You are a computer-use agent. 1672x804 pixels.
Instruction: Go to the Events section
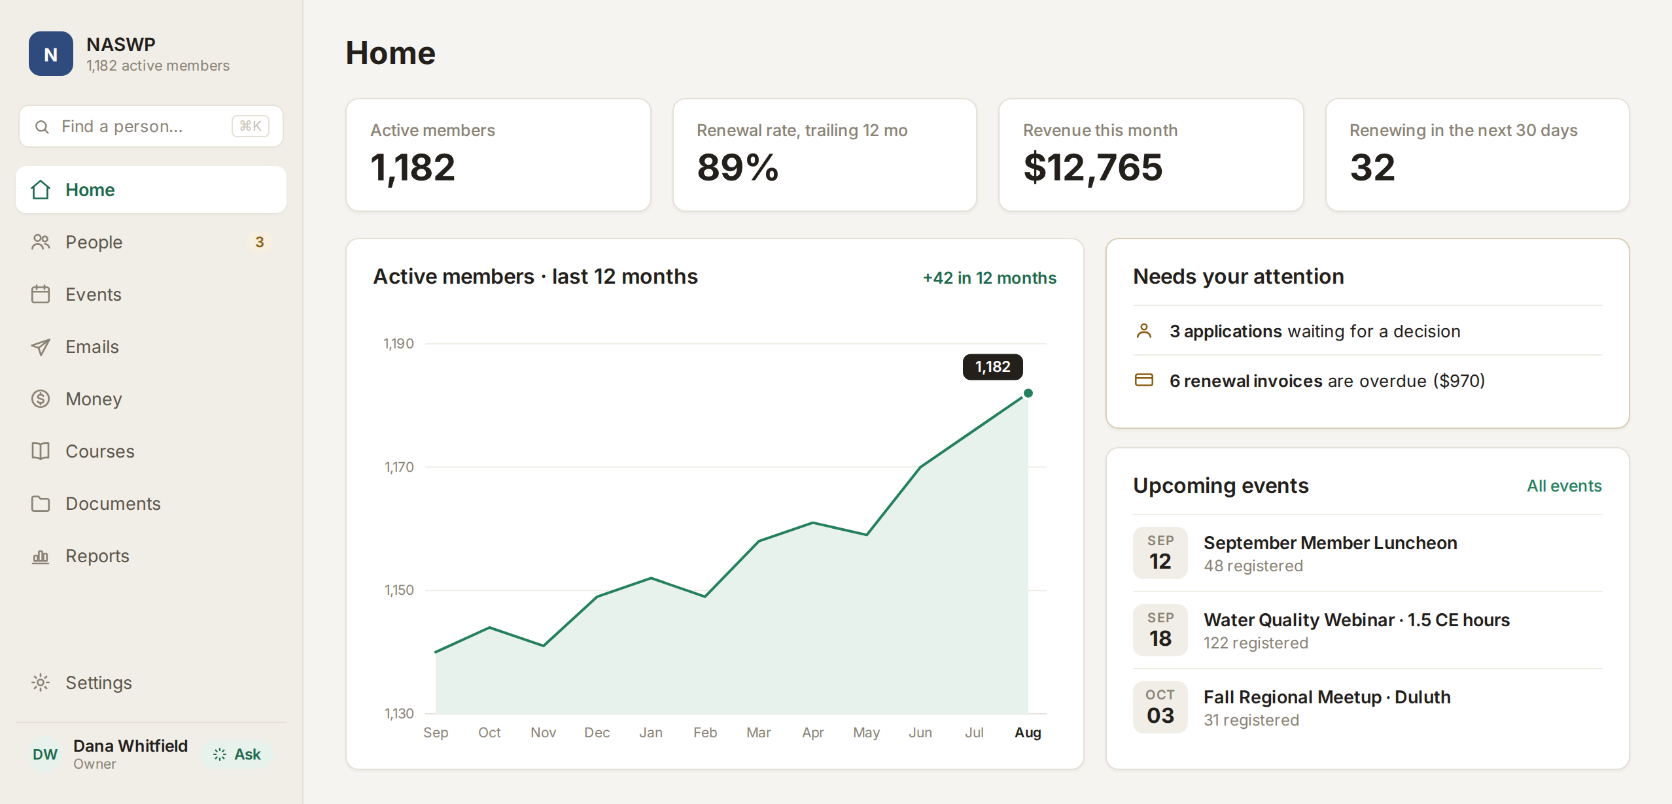coord(151,294)
